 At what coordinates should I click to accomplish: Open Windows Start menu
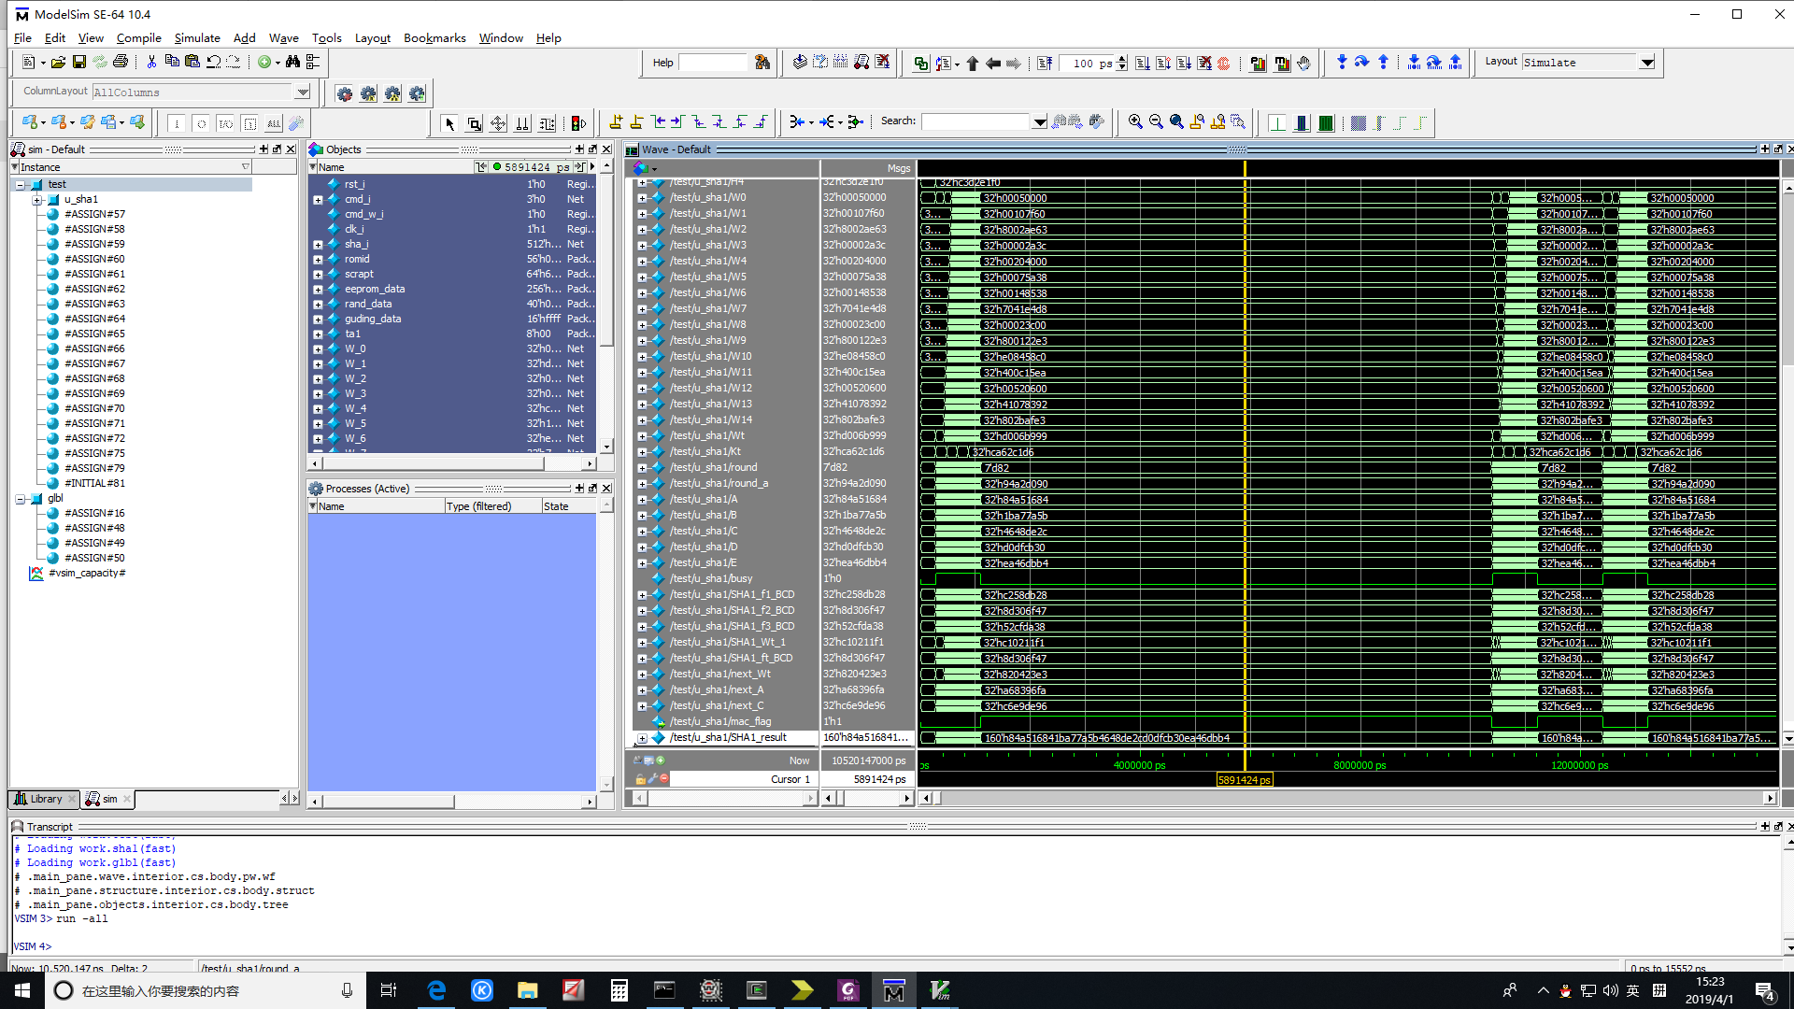(21, 990)
